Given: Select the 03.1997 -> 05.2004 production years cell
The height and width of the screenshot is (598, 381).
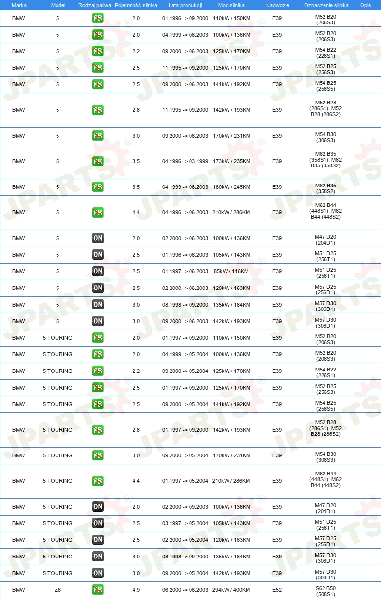Looking at the screenshot, I should 185,523.
